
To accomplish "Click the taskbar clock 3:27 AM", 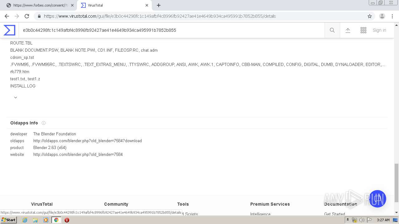I will pyautogui.click(x=383, y=220).
